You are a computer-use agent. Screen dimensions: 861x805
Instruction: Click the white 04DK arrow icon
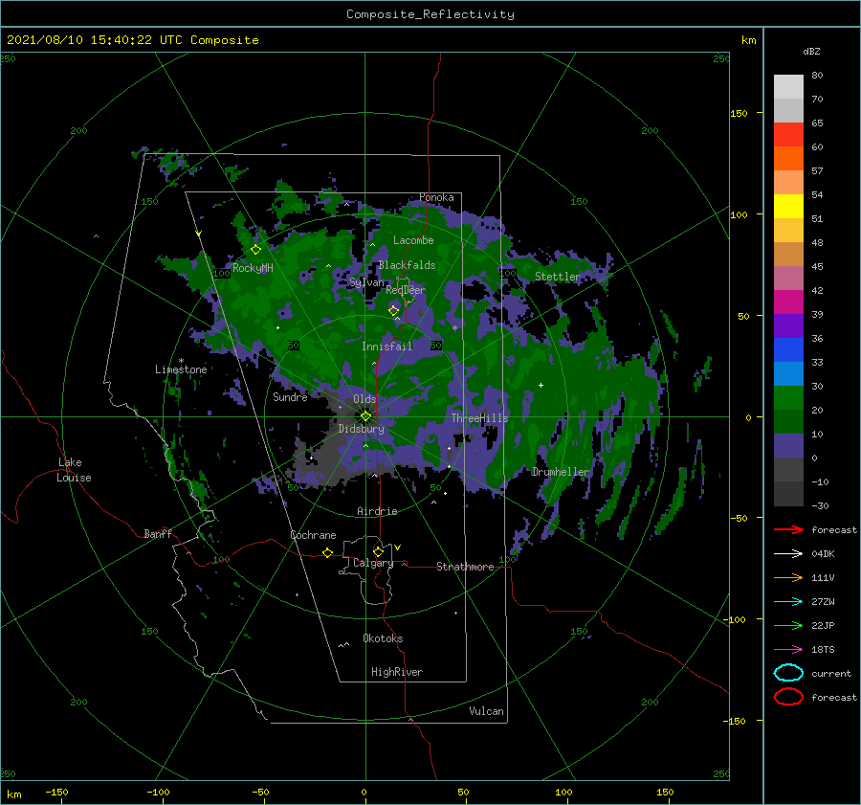pyautogui.click(x=788, y=554)
